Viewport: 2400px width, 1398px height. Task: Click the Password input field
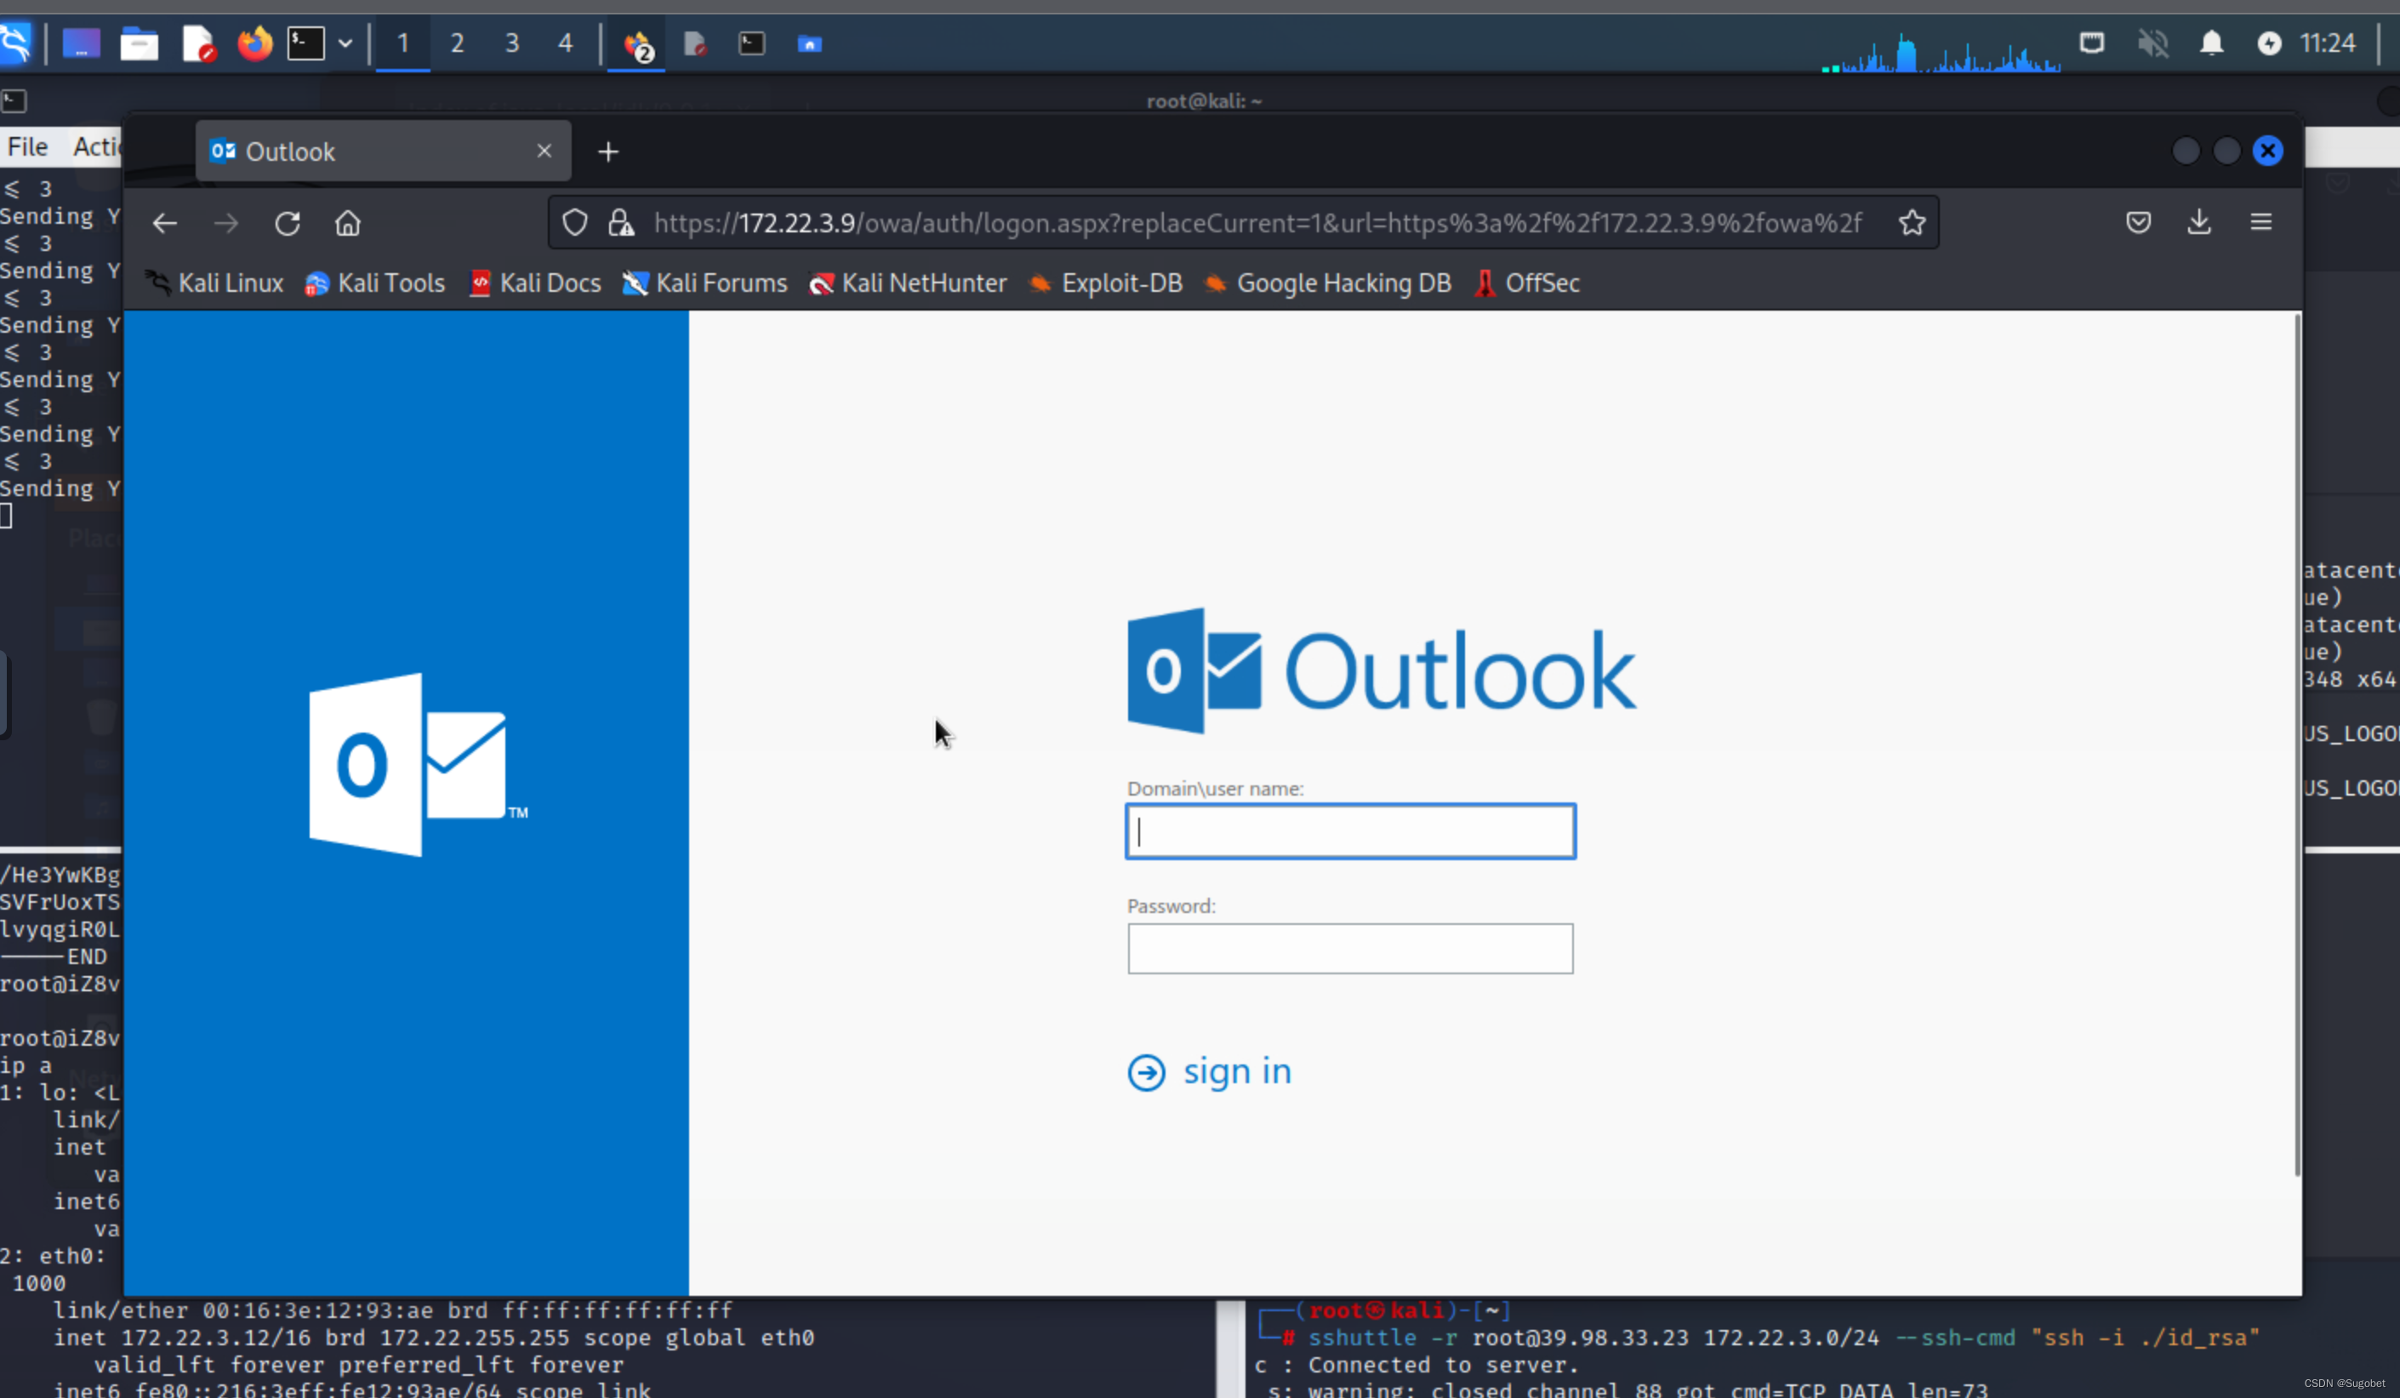pos(1350,949)
